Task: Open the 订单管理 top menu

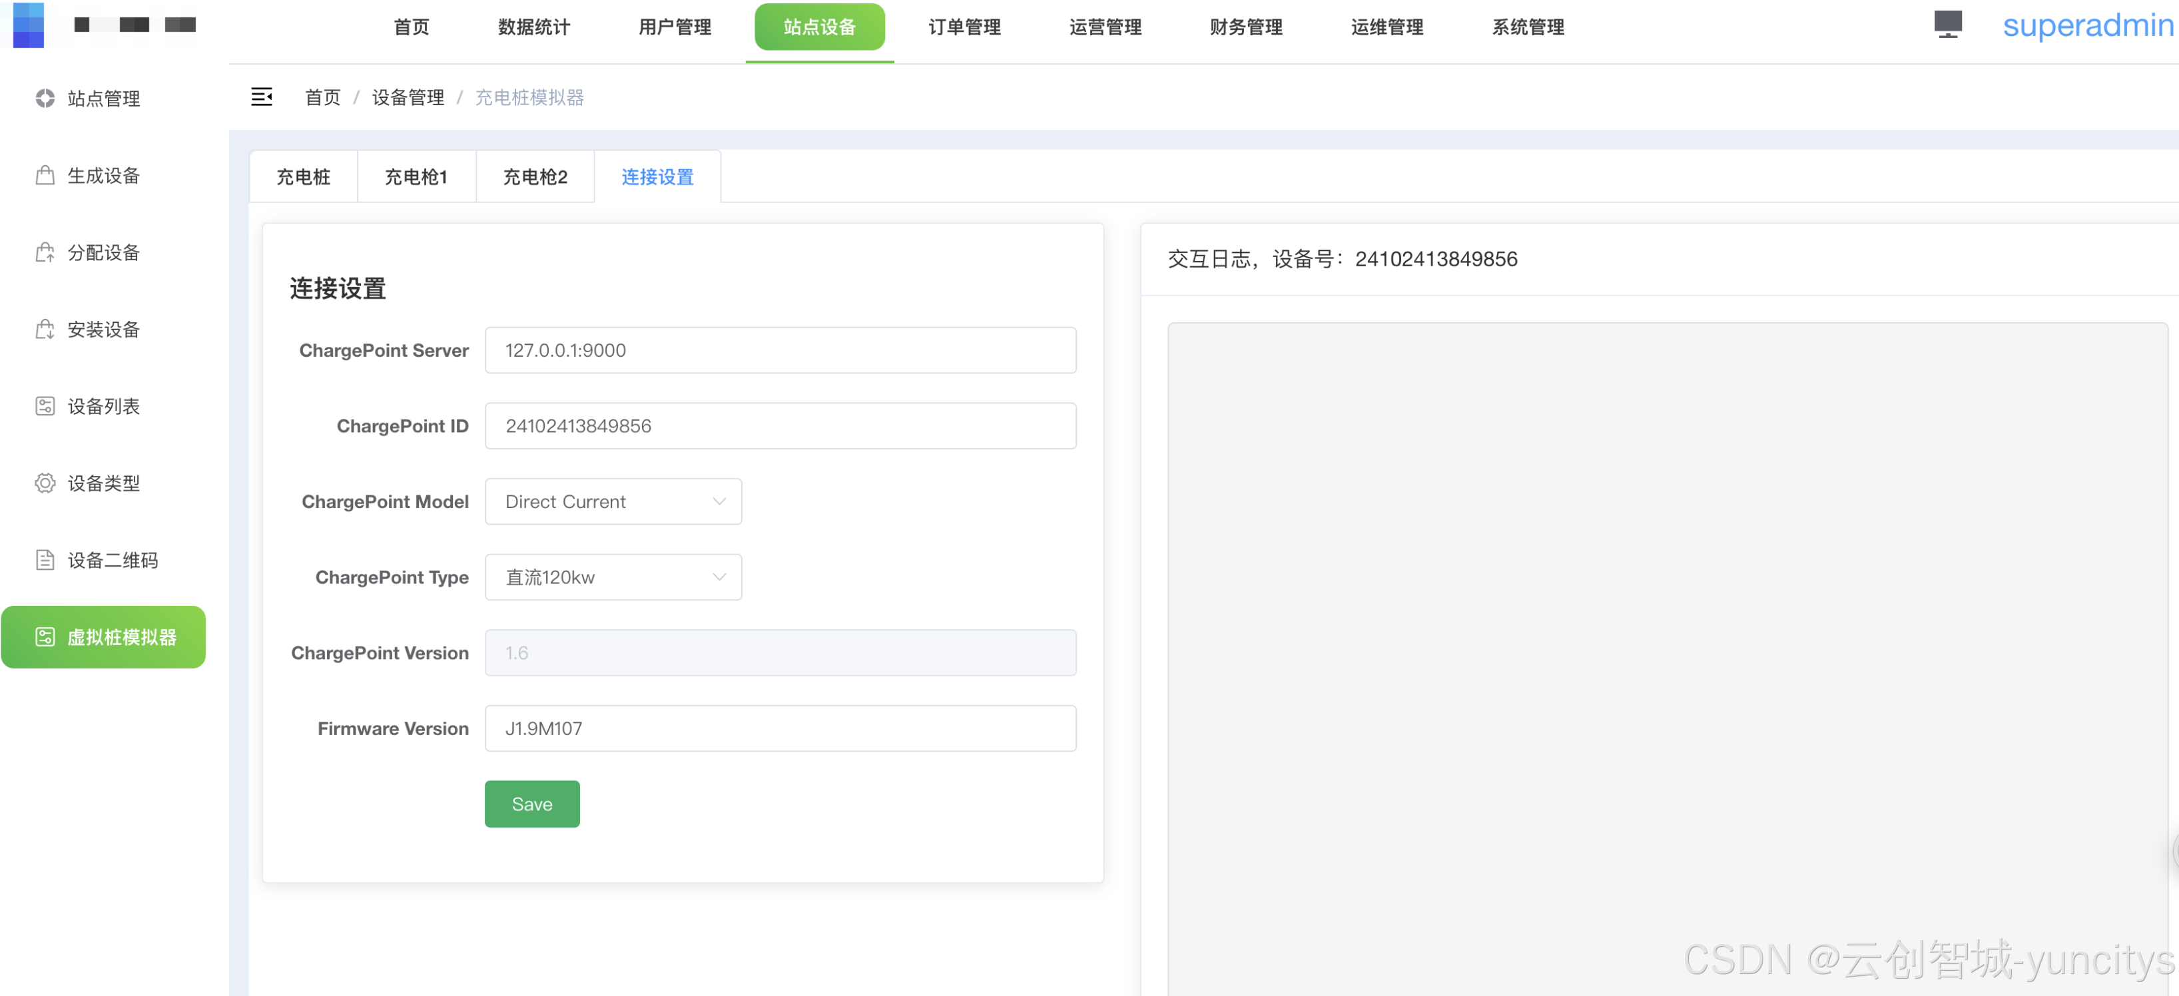Action: [964, 27]
